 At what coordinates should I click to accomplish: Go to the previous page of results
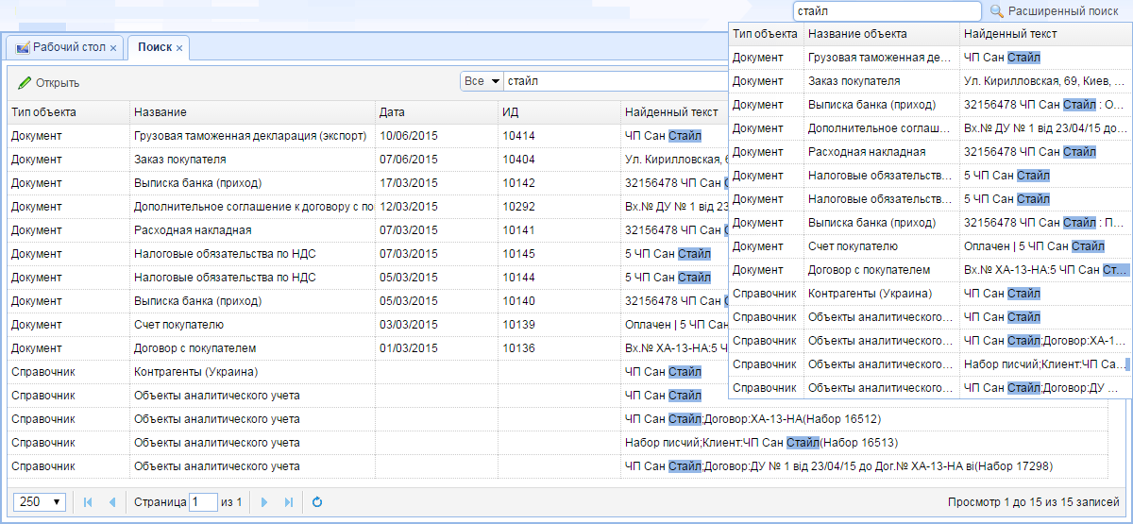[x=112, y=502]
